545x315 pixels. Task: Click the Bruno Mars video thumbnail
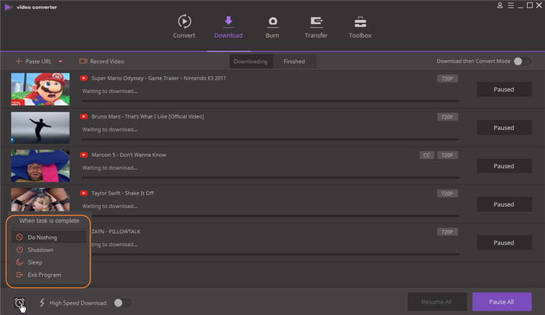40,127
